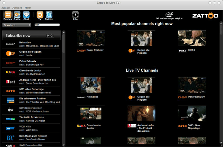Image resolution: width=223 pixels, height=147 pixels.
Task: Select the arte 360° Geo Reportage row
Action: (x=31, y=91)
